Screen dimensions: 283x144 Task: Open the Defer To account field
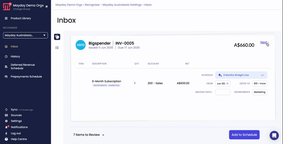pos(260,84)
